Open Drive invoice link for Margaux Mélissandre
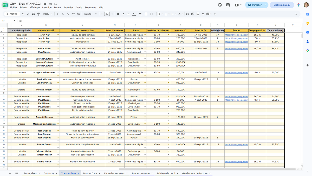The height and width of the screenshot is (176, 312). [236, 72]
